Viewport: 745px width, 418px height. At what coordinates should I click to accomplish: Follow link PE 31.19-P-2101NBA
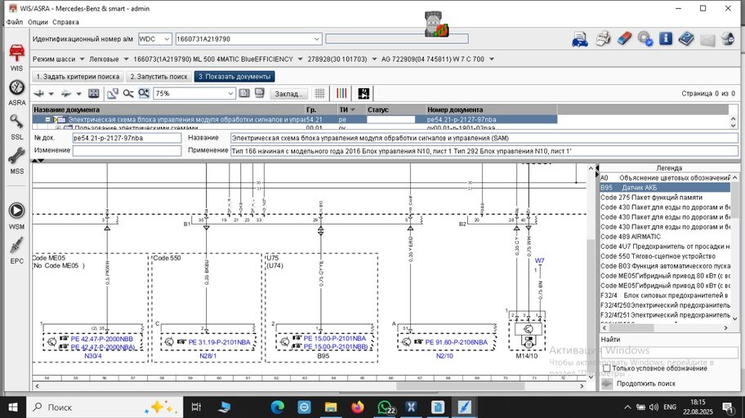click(x=219, y=342)
